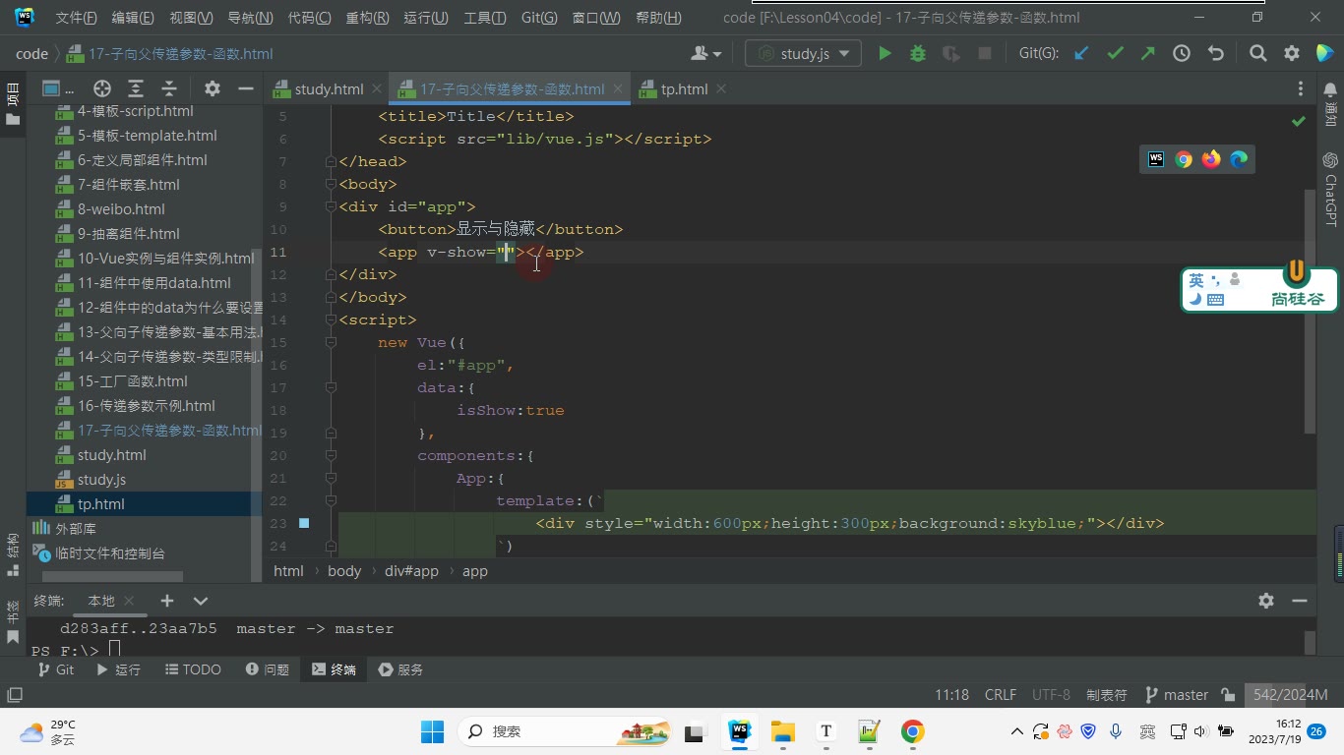Select div#app in the breadcrumb bar

(x=411, y=571)
